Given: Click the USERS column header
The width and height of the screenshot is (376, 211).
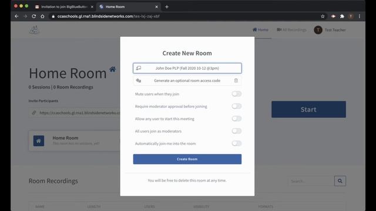Looking at the screenshot, I should [x=149, y=206].
